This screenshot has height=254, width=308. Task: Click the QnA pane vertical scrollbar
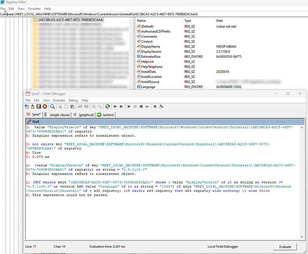point(302,180)
